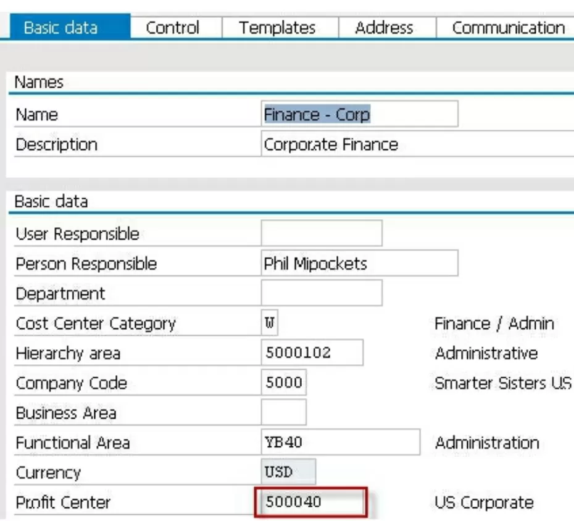Select the Communication tab

coord(508,28)
